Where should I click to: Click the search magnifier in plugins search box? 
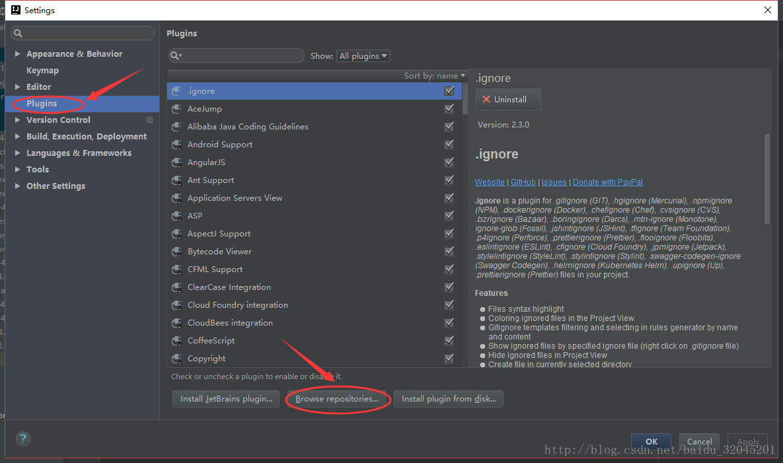pyautogui.click(x=175, y=55)
